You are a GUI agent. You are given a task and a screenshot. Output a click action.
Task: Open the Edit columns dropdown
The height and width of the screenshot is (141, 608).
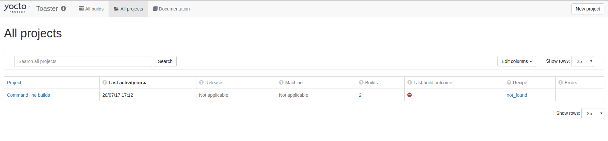pyautogui.click(x=517, y=61)
